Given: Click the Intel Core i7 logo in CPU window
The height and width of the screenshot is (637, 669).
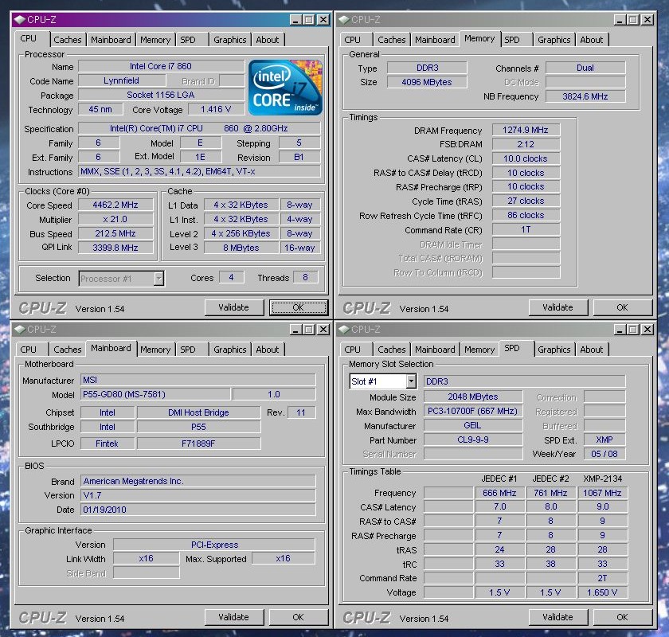Looking at the screenshot, I should [x=285, y=88].
